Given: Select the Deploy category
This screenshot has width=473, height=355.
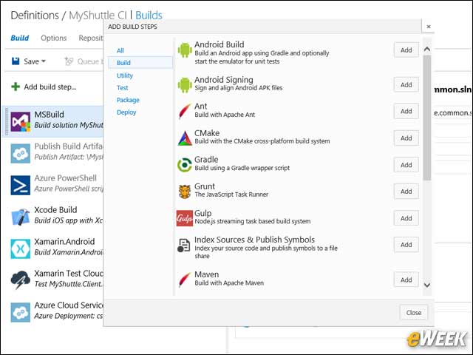Looking at the screenshot, I should [x=126, y=112].
